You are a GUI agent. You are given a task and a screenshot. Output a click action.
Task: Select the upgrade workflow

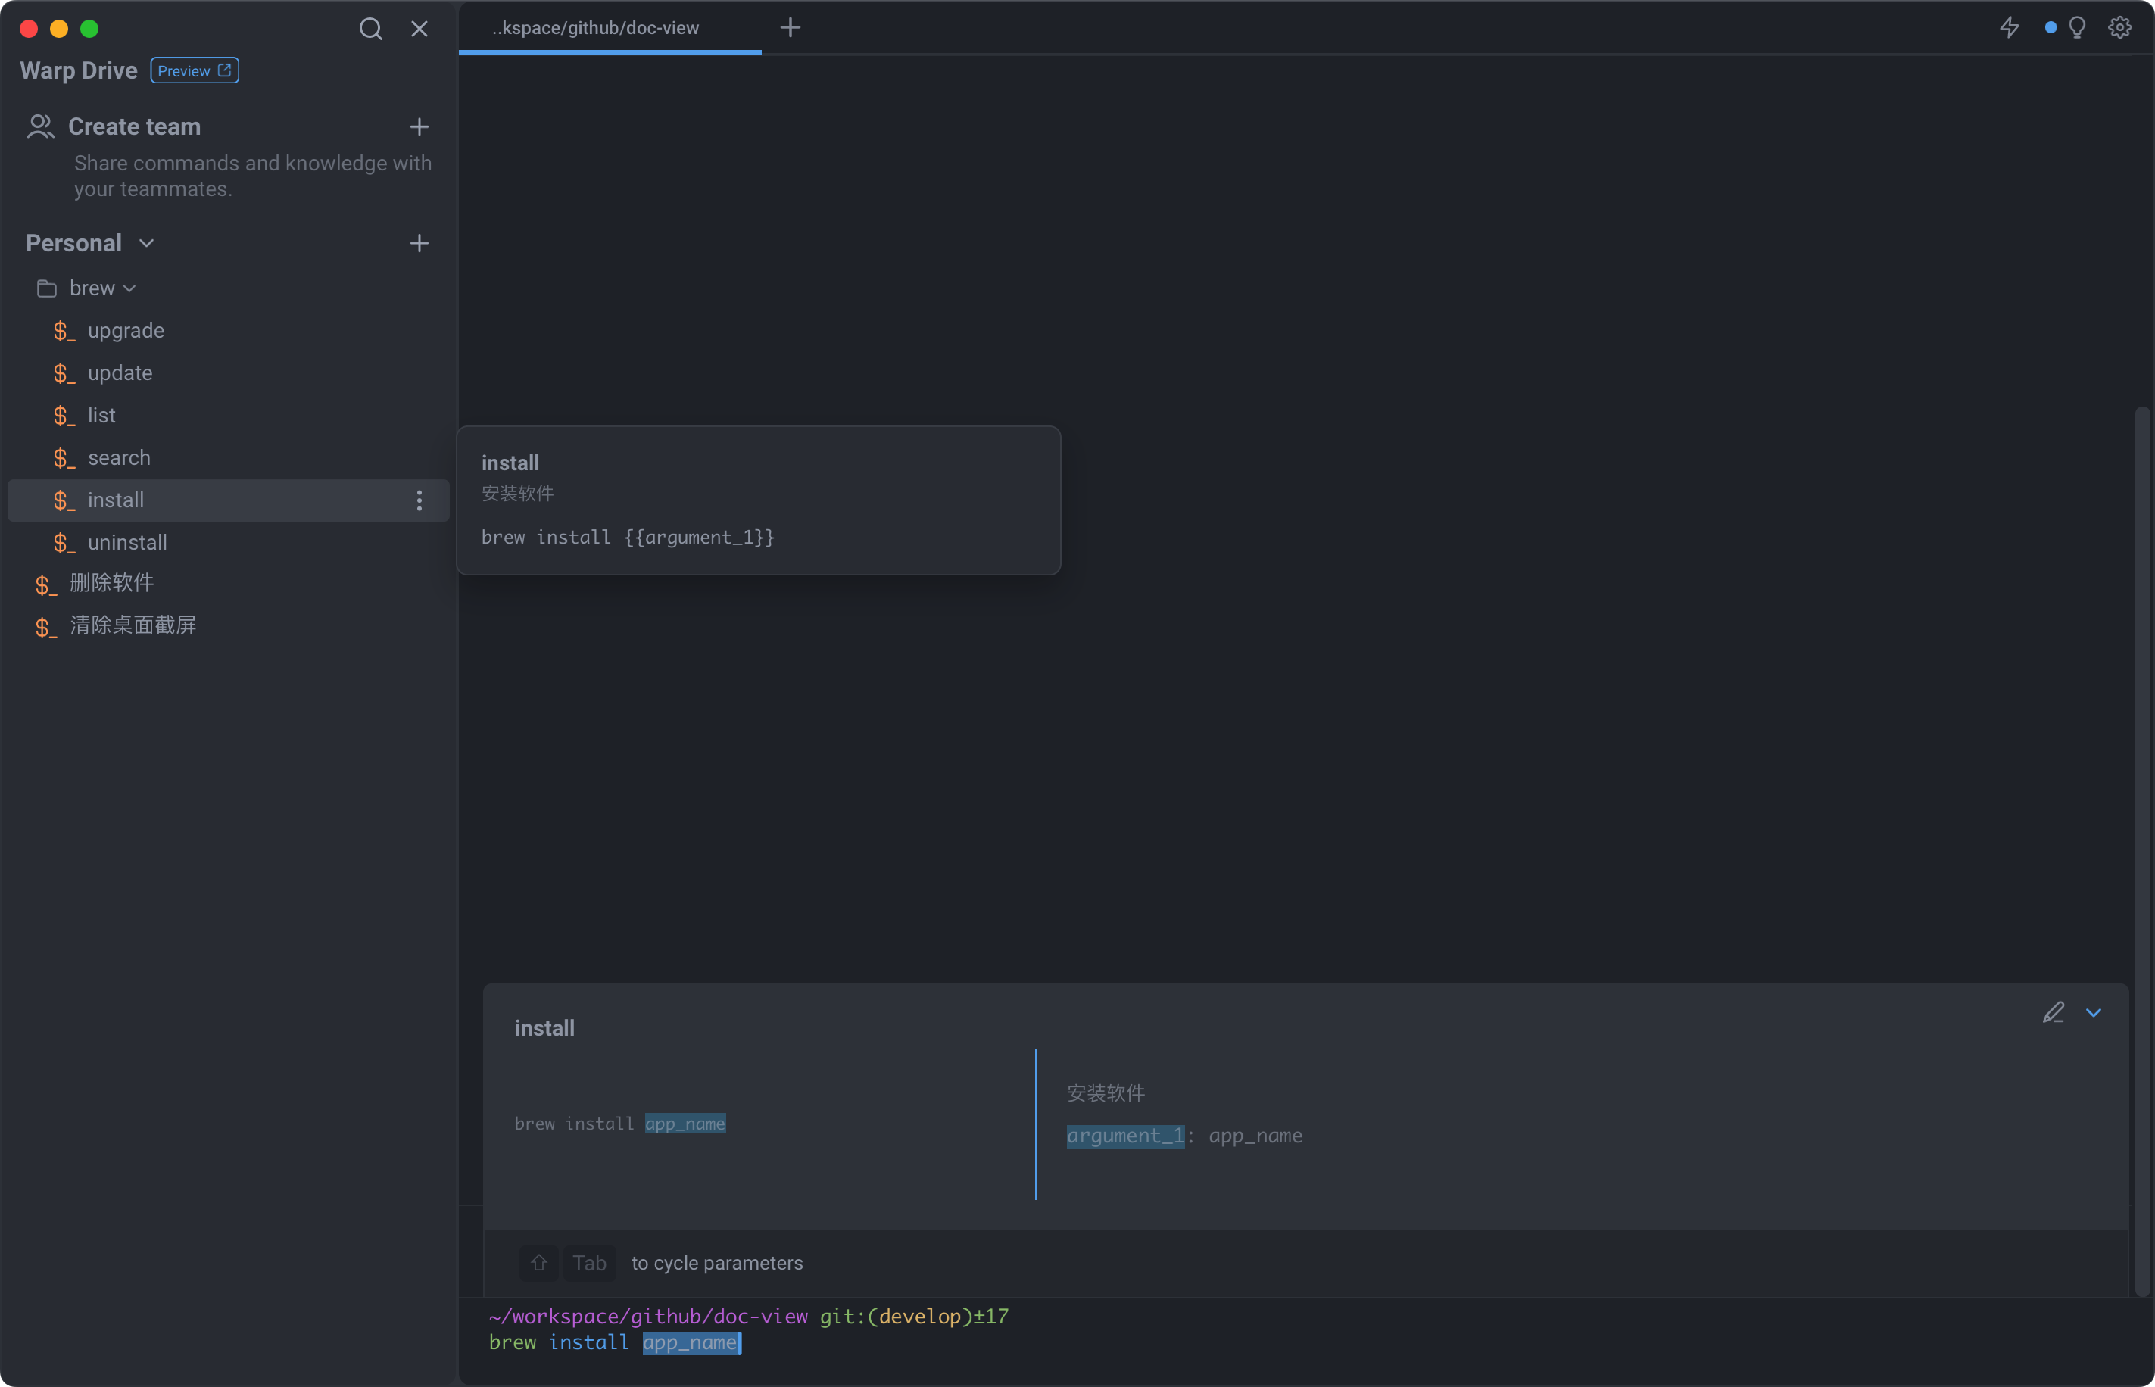(x=229, y=331)
